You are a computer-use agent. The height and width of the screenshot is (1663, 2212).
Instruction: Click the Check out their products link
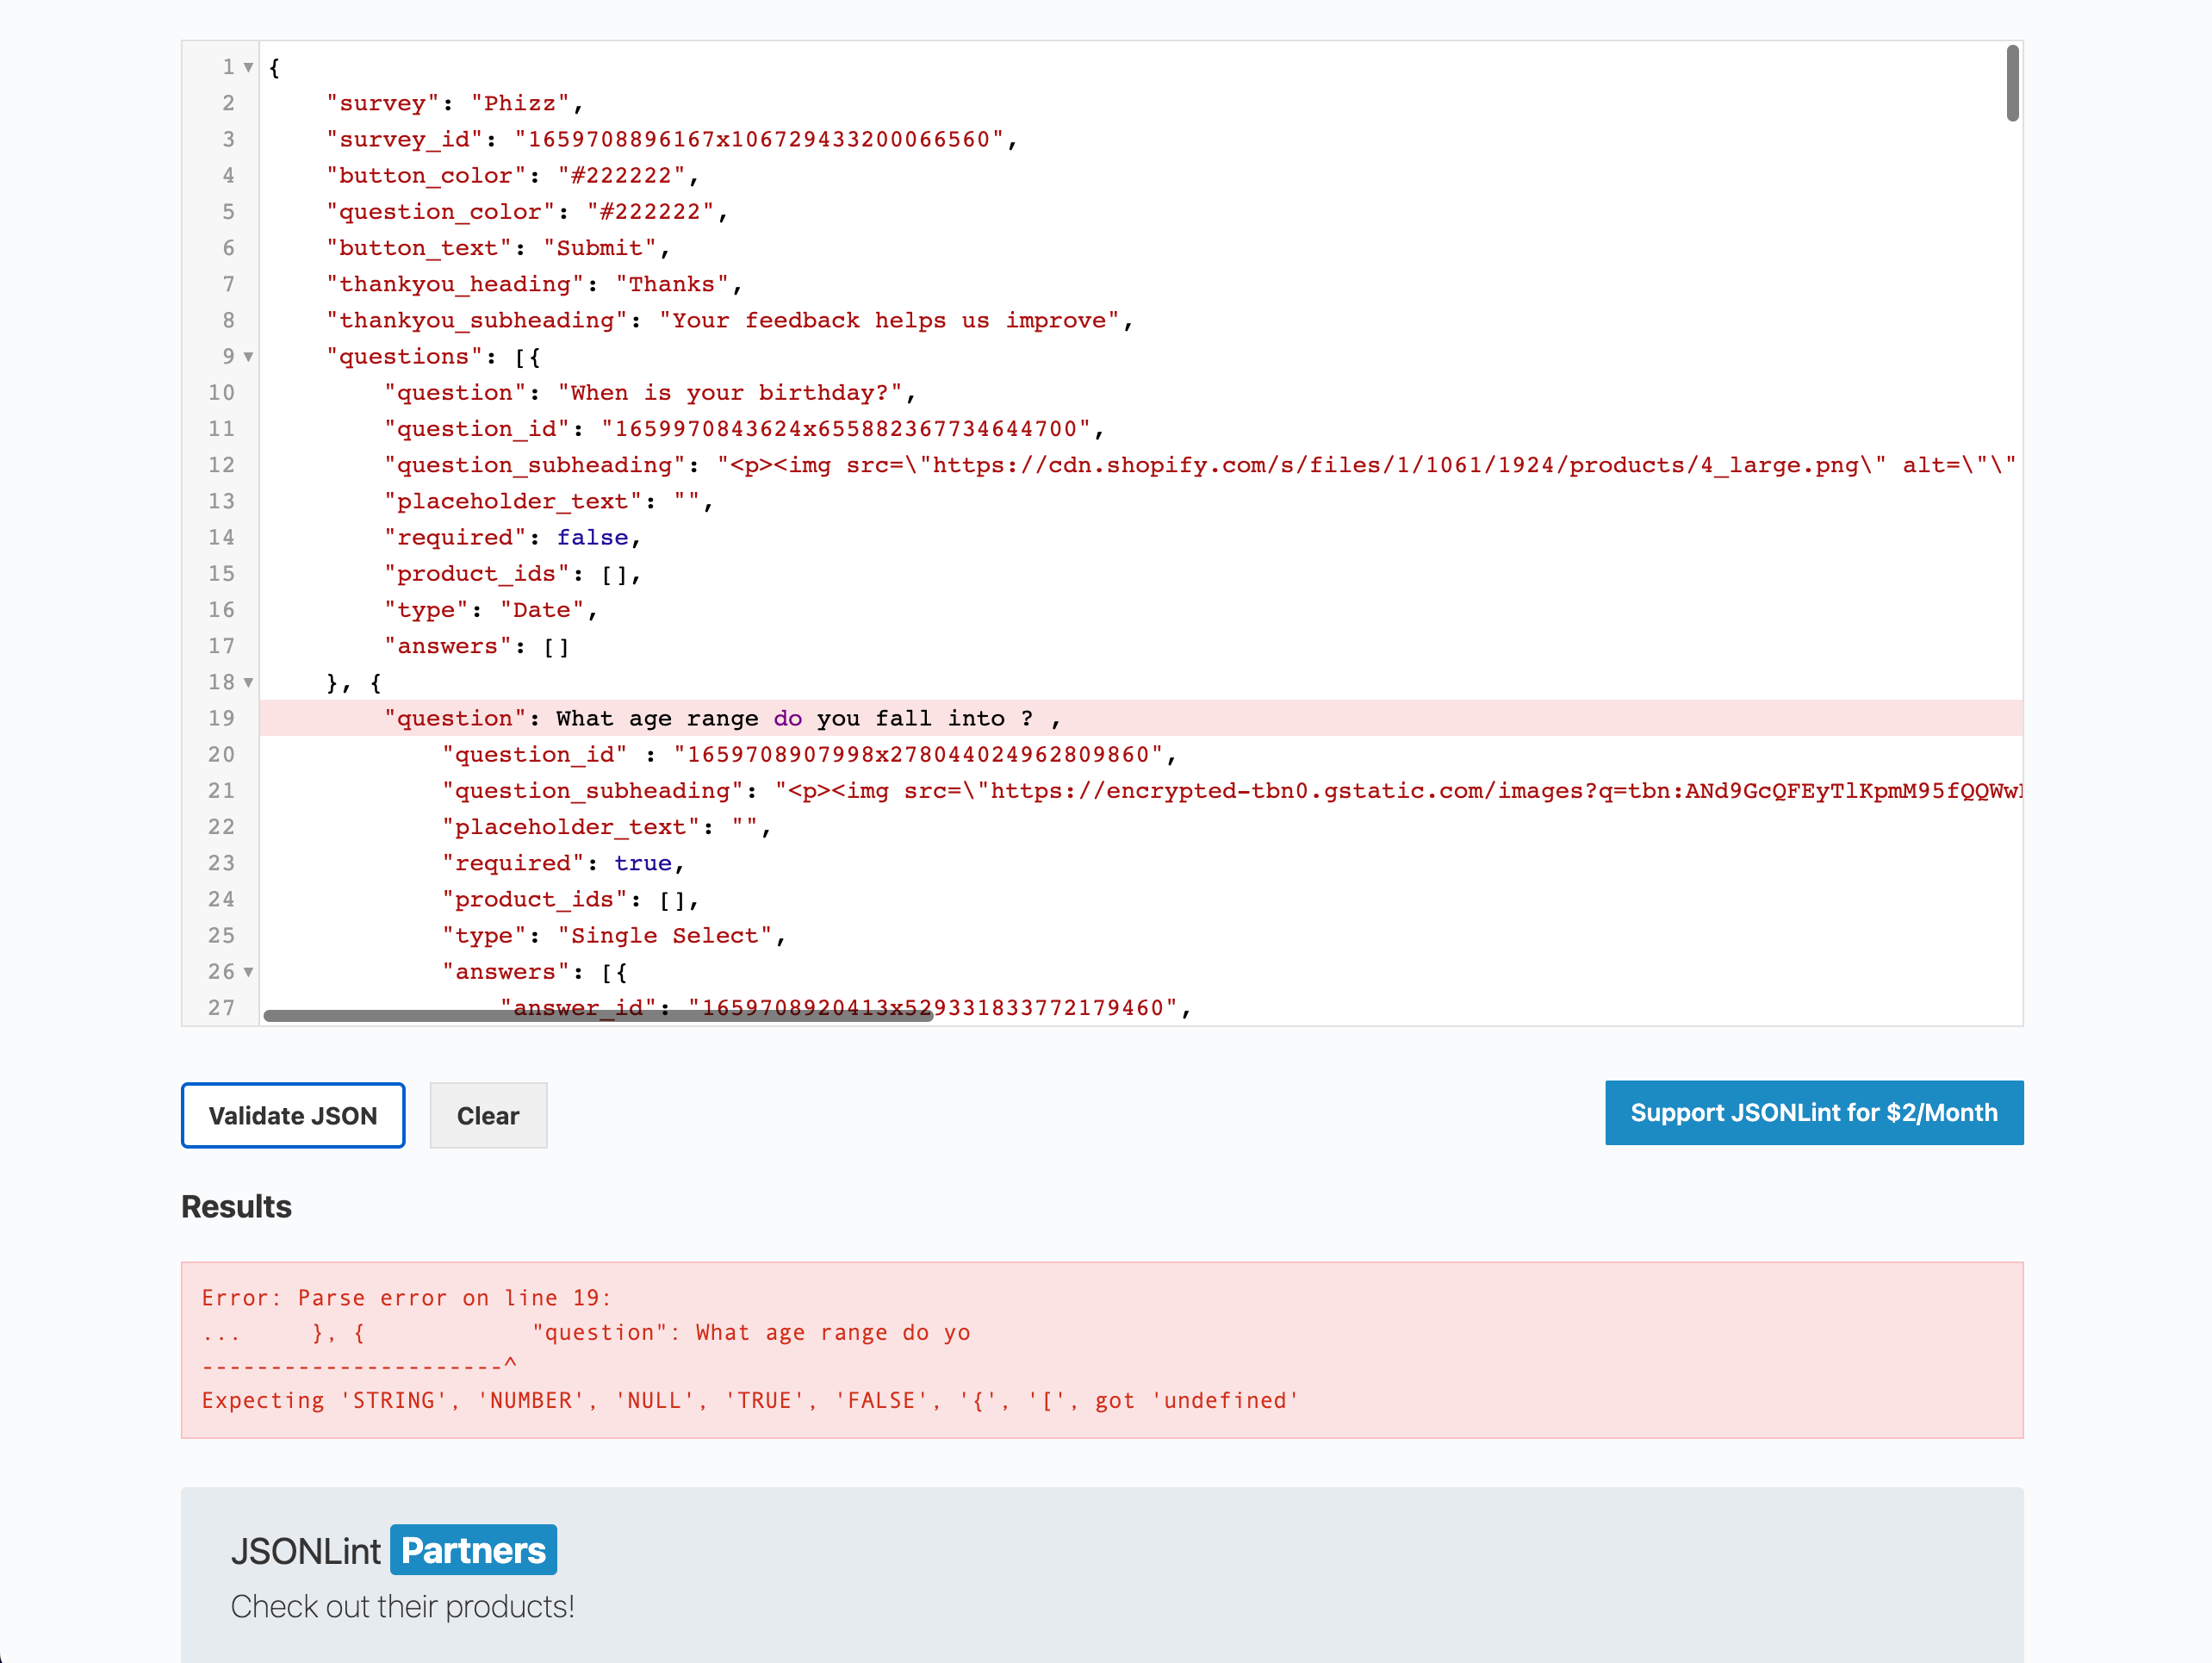point(402,1606)
